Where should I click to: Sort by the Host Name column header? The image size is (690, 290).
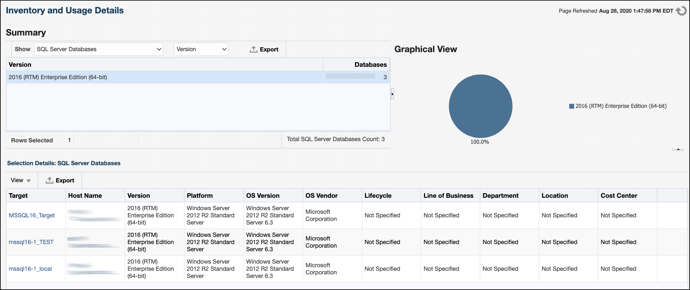pyautogui.click(x=85, y=196)
